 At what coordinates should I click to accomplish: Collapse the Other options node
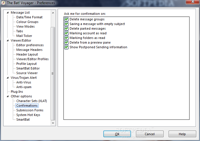point(8,96)
